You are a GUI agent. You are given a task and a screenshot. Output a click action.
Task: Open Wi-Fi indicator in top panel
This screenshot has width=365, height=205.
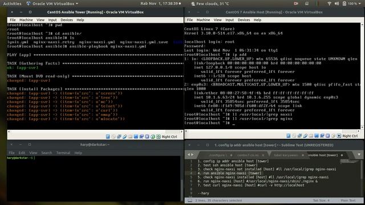click(329, 3)
